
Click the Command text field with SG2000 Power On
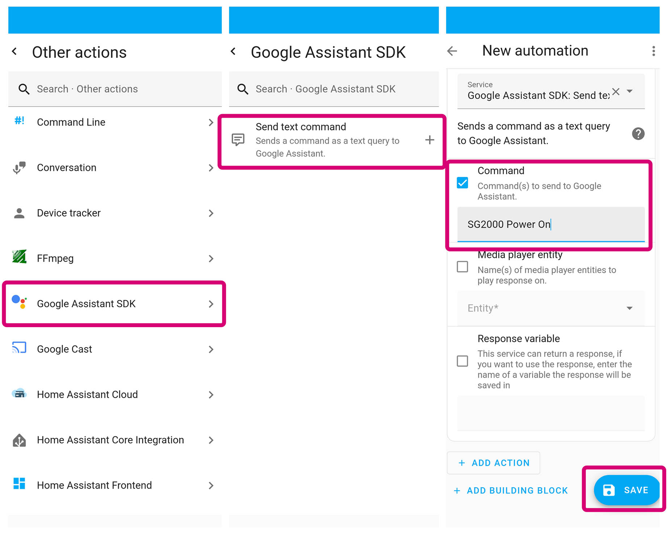coord(551,224)
